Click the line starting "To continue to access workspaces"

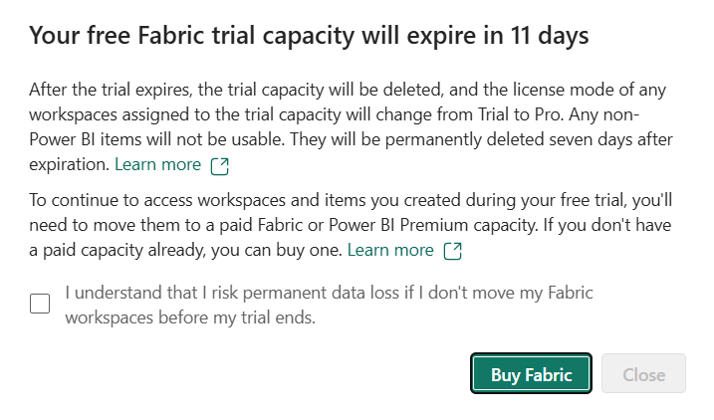click(351, 201)
